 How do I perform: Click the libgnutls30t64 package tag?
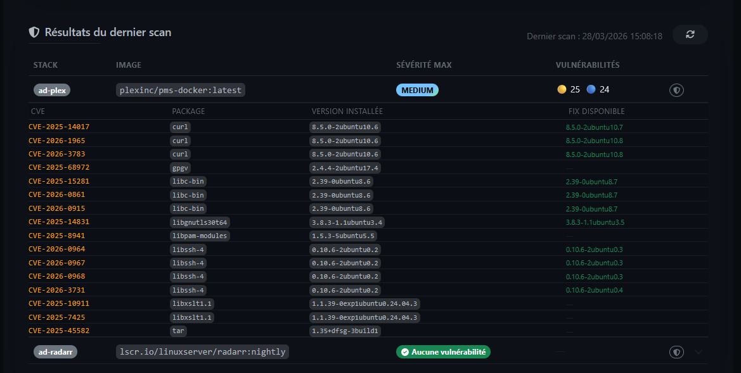pyautogui.click(x=200, y=222)
